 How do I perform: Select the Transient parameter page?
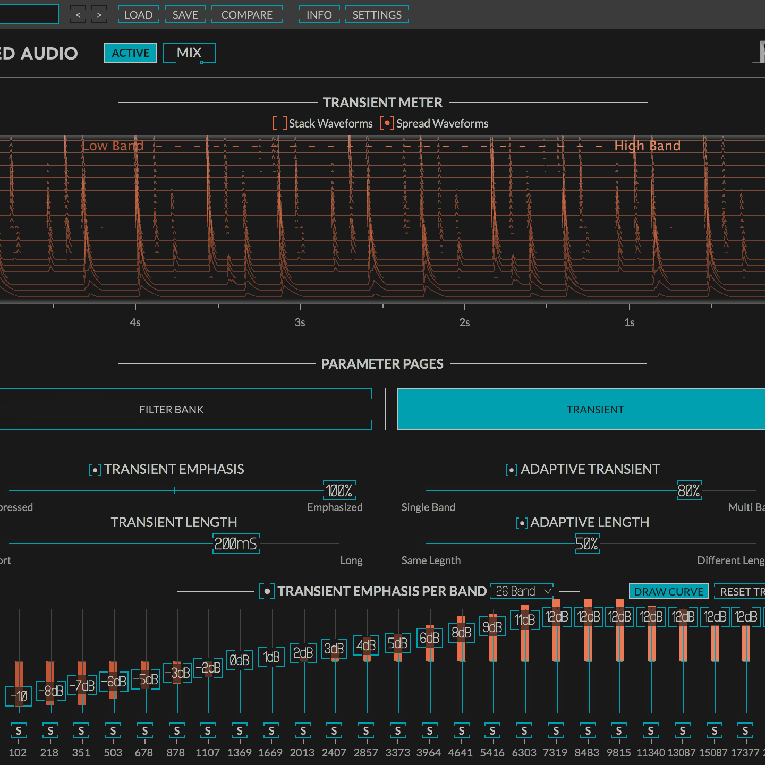tap(595, 409)
